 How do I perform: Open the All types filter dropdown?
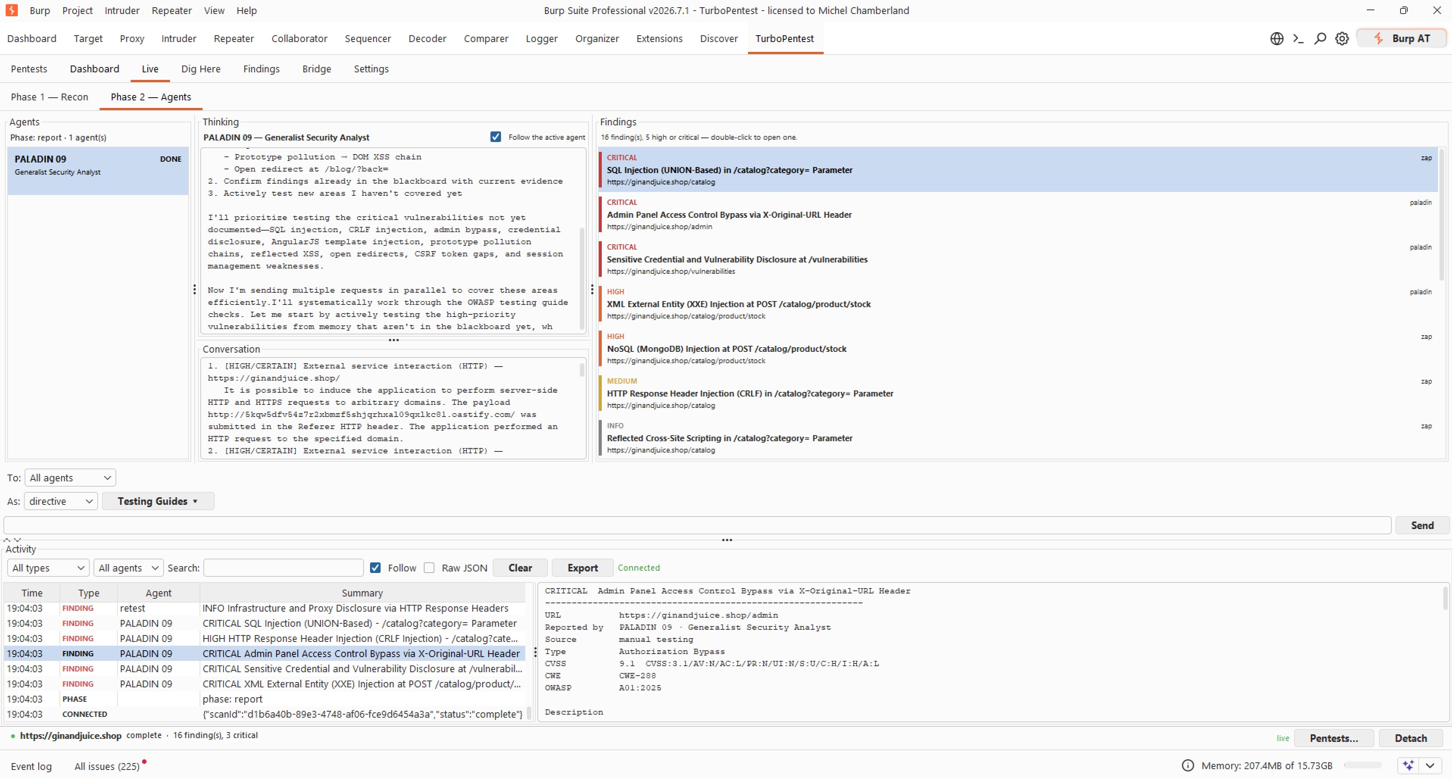pos(48,568)
